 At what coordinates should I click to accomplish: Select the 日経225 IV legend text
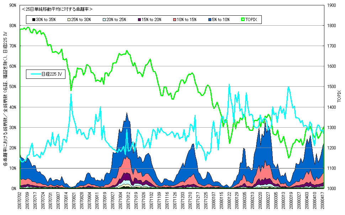(x=52, y=74)
